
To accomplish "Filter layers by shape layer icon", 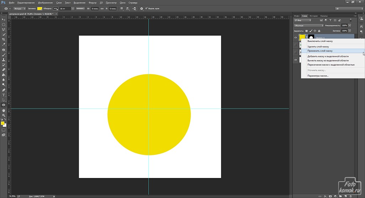I will (335, 20).
